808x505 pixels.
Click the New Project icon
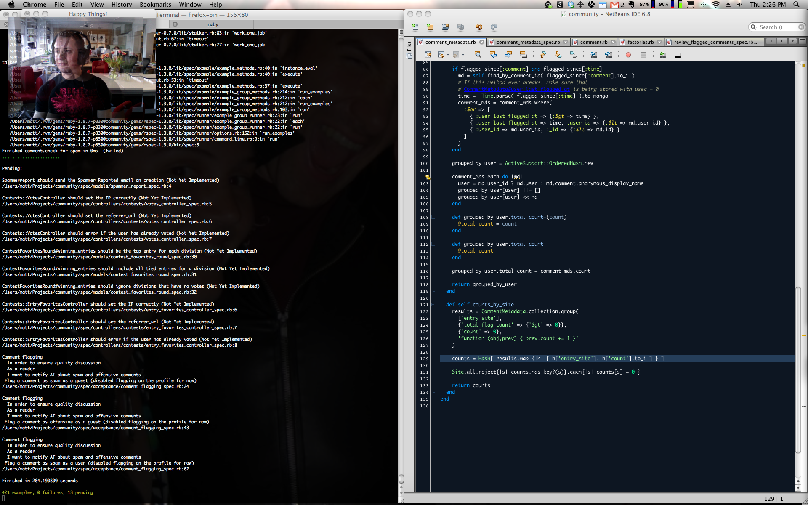pos(430,27)
